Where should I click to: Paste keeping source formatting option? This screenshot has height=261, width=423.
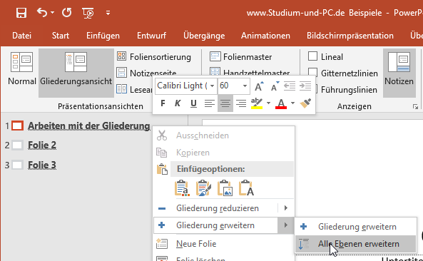click(203, 188)
